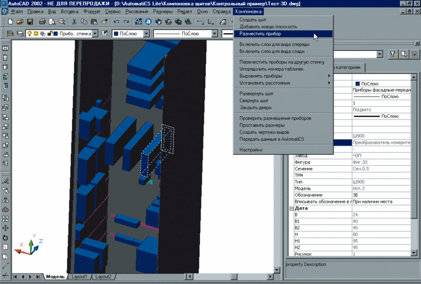Screen dimensions: 421x284
Task: Click the Autodesk Point A icon
Action: (148, 22)
